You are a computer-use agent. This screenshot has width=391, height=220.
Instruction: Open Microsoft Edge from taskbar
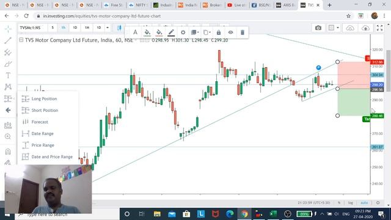230,214
